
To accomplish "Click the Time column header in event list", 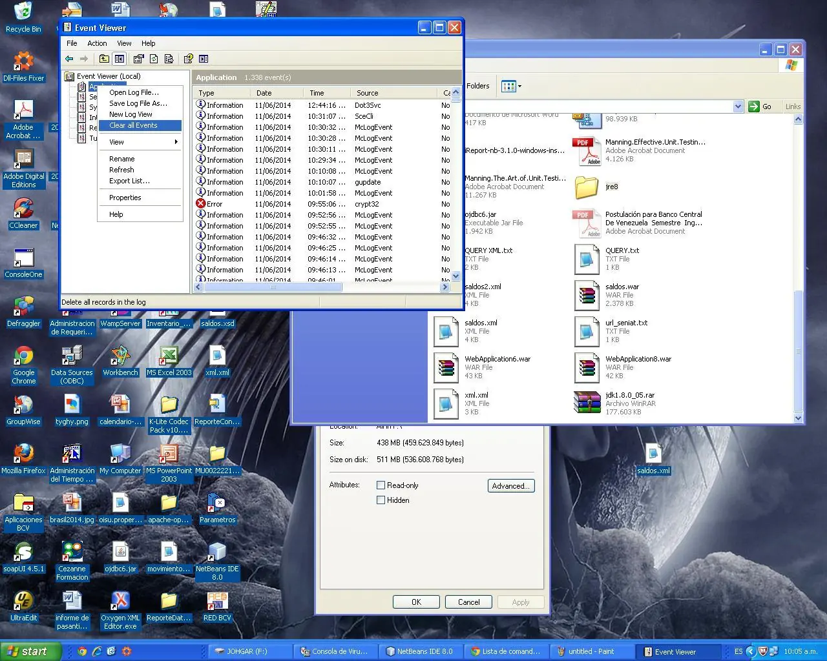I will point(328,93).
